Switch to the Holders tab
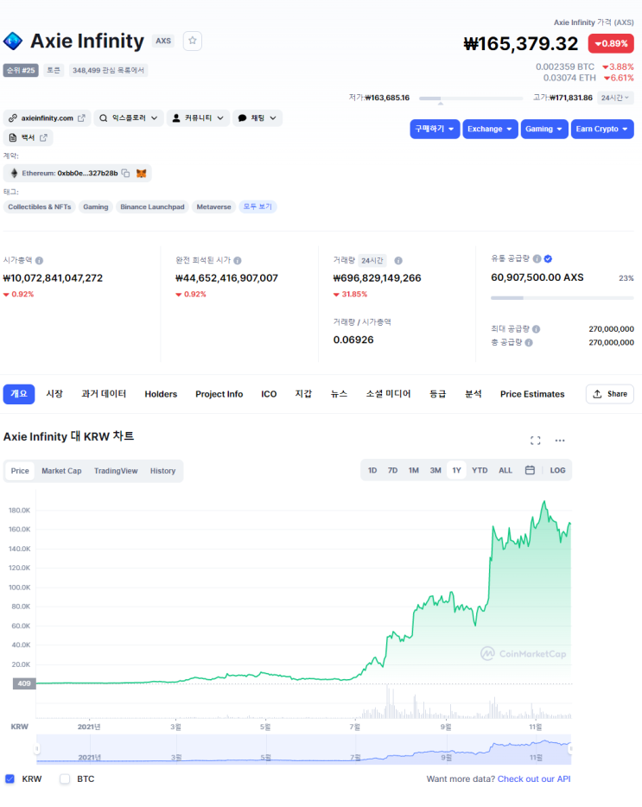This screenshot has width=642, height=807. pos(161,394)
